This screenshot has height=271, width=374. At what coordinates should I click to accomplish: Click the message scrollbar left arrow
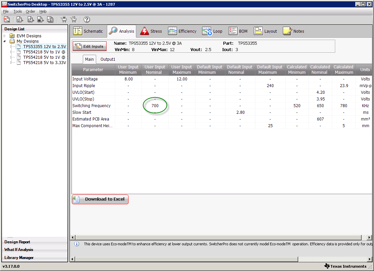(73, 259)
